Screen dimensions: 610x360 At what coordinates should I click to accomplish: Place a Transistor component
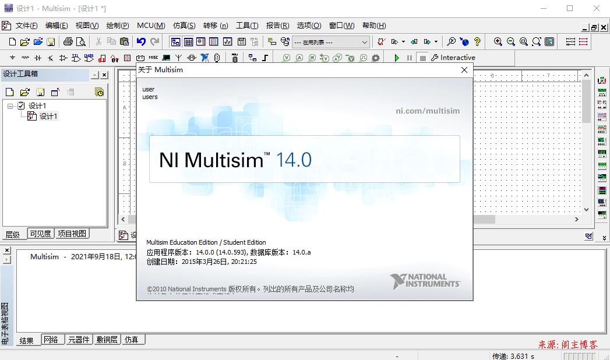pos(51,58)
